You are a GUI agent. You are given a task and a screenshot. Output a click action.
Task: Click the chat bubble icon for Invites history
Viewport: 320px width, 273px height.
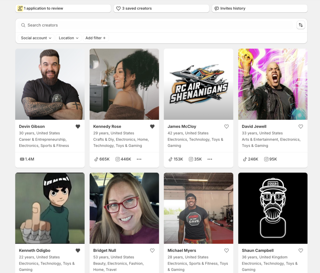pos(217,8)
